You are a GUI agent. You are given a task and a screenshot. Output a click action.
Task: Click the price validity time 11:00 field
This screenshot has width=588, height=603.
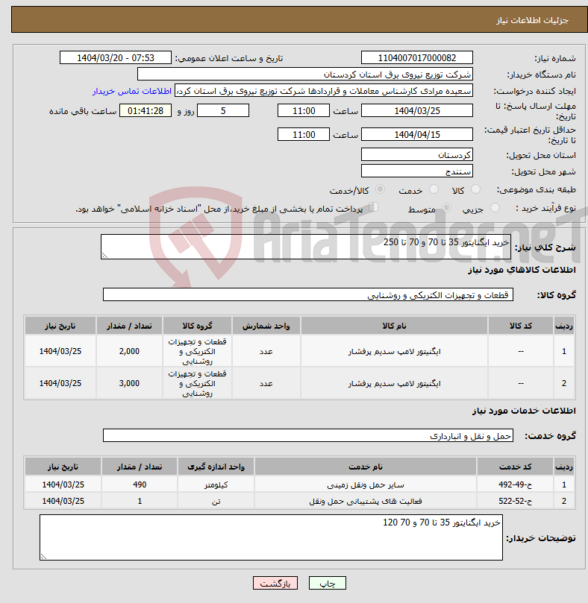point(304,135)
